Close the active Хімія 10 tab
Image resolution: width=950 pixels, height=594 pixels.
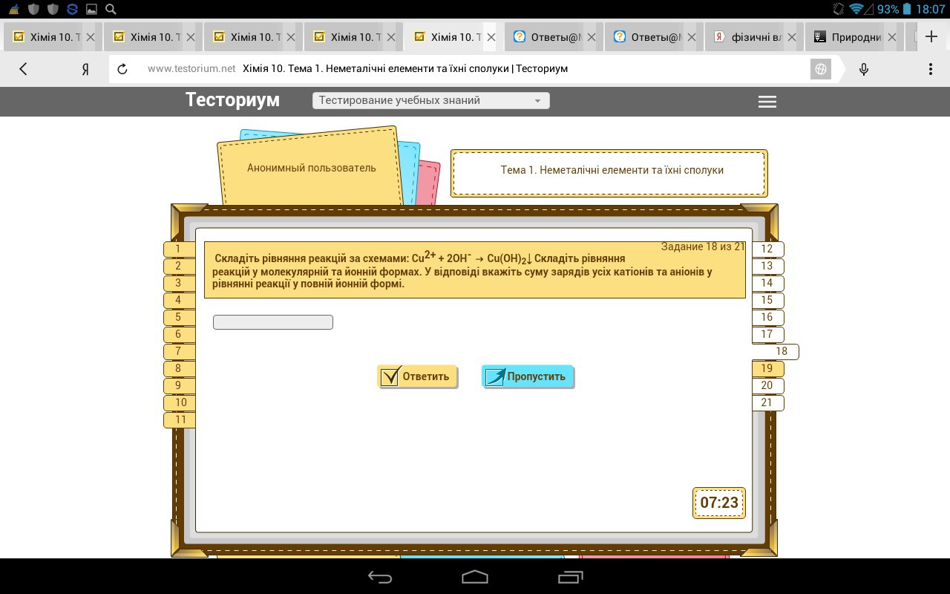pyautogui.click(x=491, y=37)
